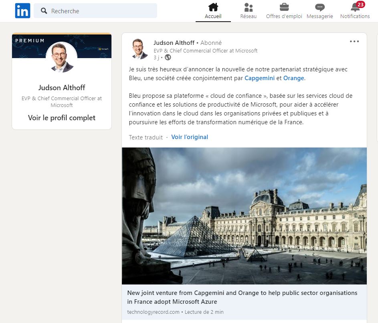Open the Offres d'emploi tab
Viewport: 378px width, 323px height.
(x=284, y=11)
